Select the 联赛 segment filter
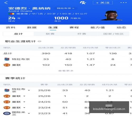The image size is (132, 116). [x=50, y=34]
